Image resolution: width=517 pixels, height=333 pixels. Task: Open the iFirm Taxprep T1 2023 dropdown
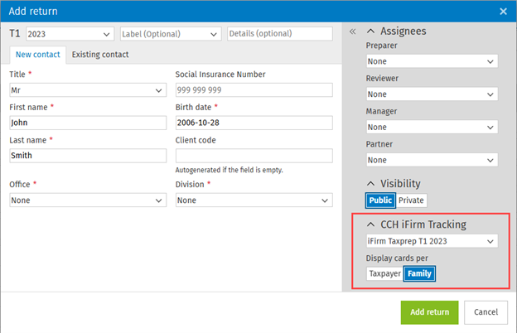click(431, 241)
